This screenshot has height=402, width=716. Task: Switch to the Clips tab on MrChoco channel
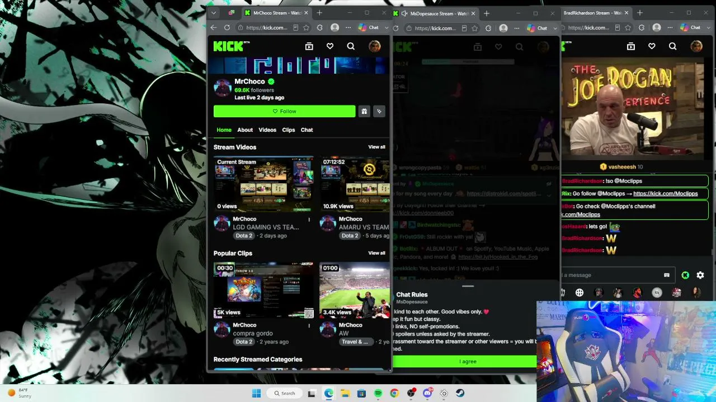pyautogui.click(x=289, y=130)
